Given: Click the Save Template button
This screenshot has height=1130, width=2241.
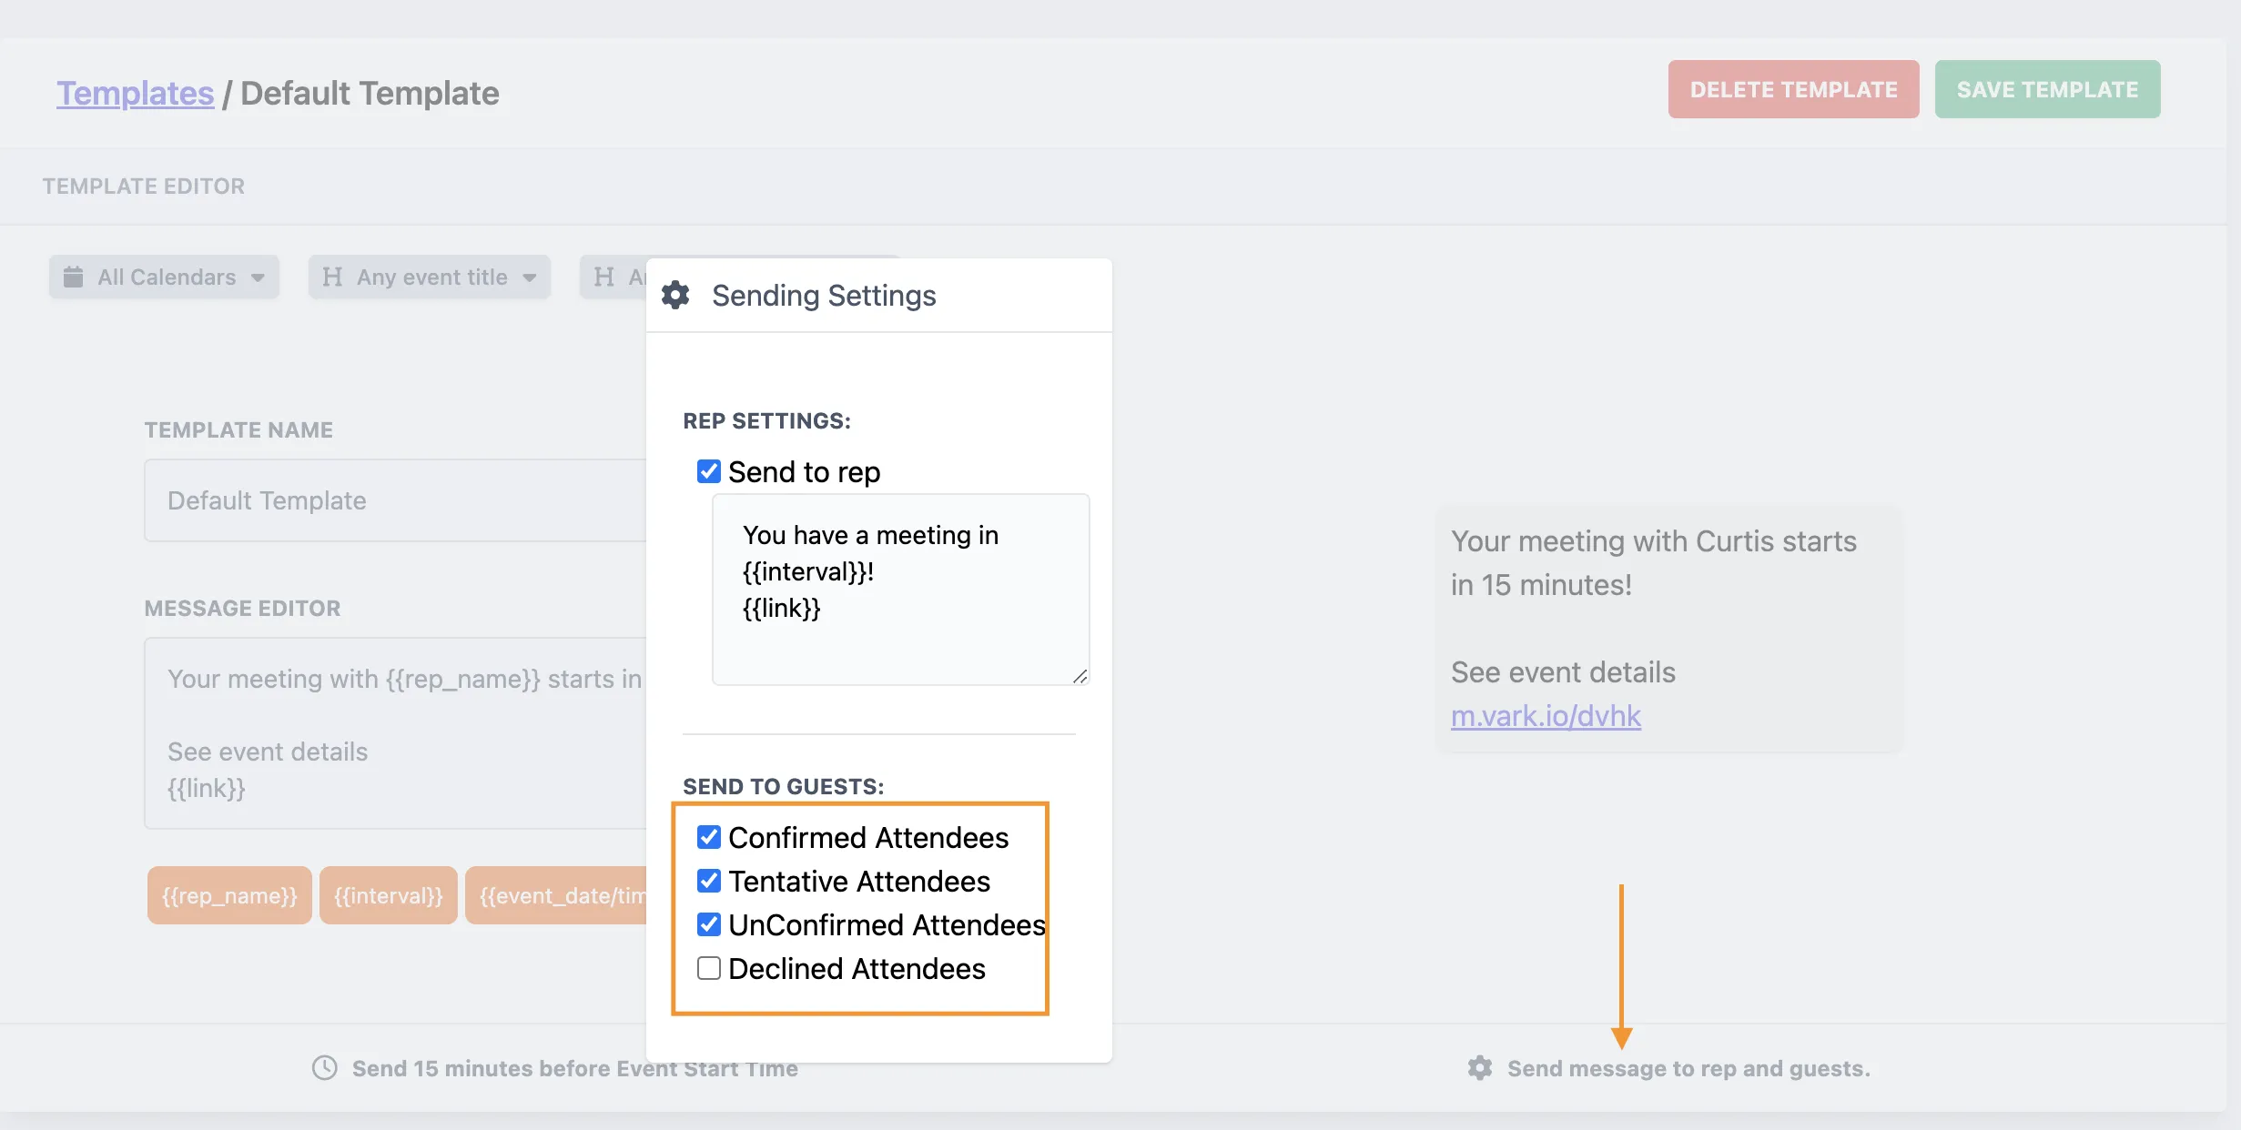Looking at the screenshot, I should click(2047, 89).
